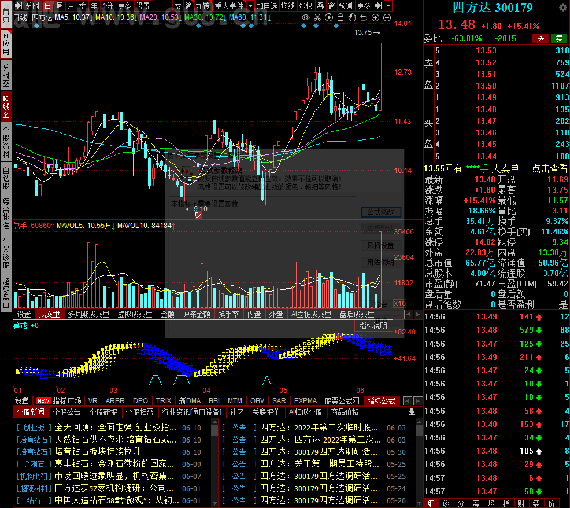The height and width of the screenshot is (508, 570).
Task: Collapse the top-left toolbar arrow icon
Action: [18, 6]
